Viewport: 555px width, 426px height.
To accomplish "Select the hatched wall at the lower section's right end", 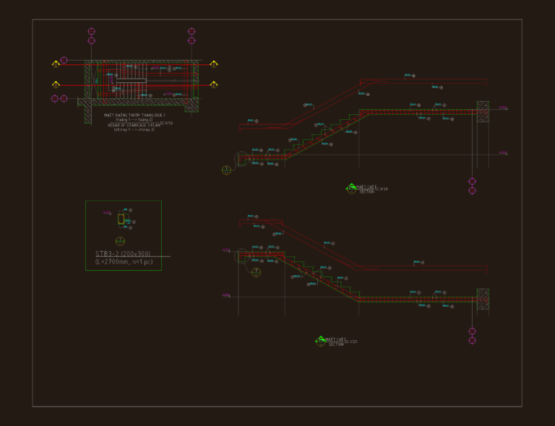I will click(483, 299).
